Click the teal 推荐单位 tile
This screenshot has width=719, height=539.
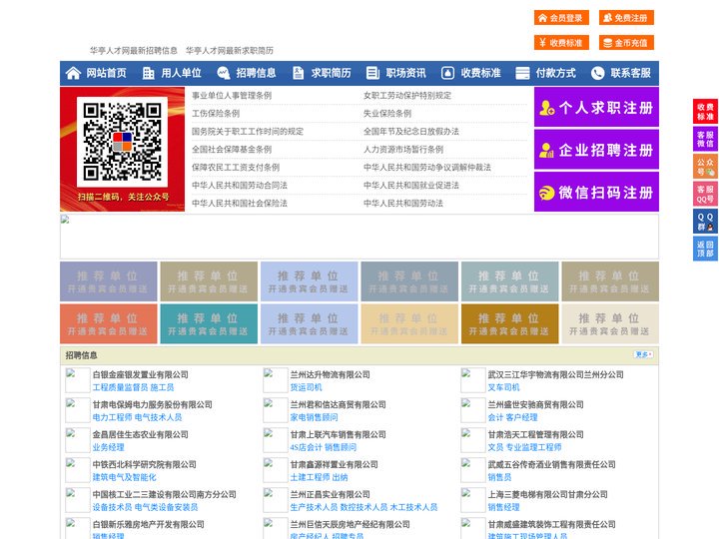coord(209,323)
